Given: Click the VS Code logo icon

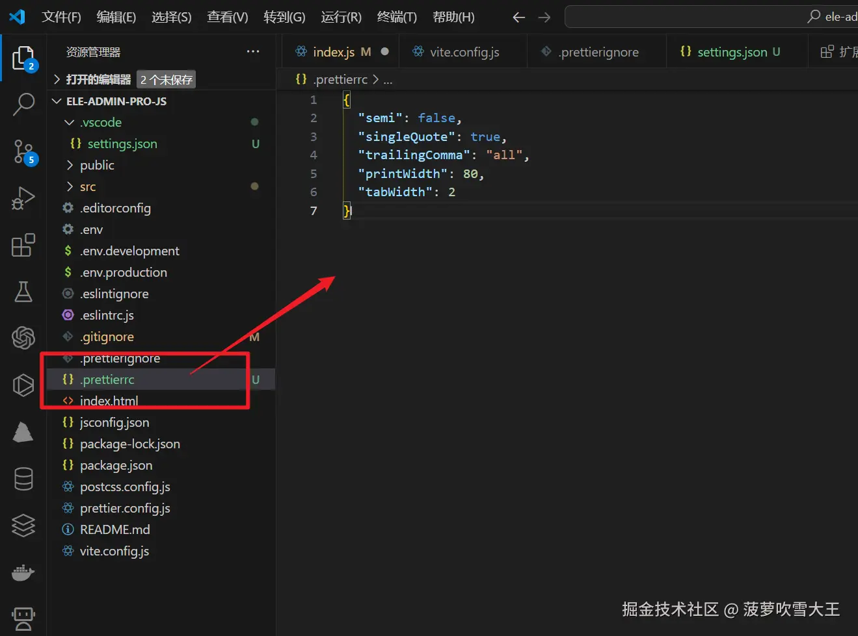Looking at the screenshot, I should pos(18,16).
